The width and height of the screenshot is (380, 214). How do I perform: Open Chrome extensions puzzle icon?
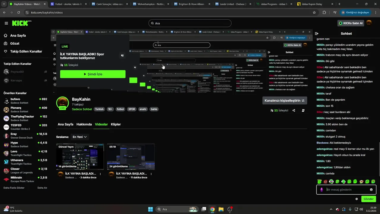coord(324,12)
